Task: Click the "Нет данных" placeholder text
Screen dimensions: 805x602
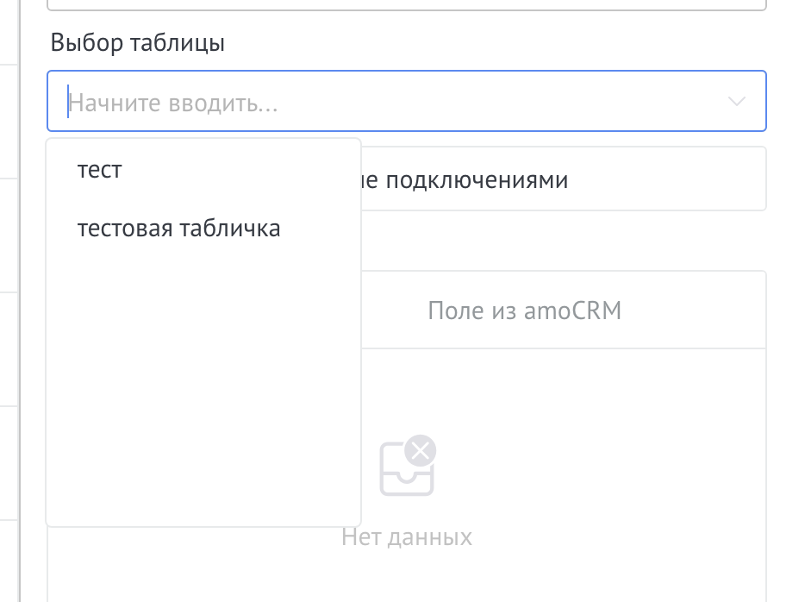Action: coord(406,537)
